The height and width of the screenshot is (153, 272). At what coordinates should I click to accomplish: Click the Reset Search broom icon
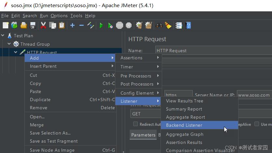click(168, 25)
